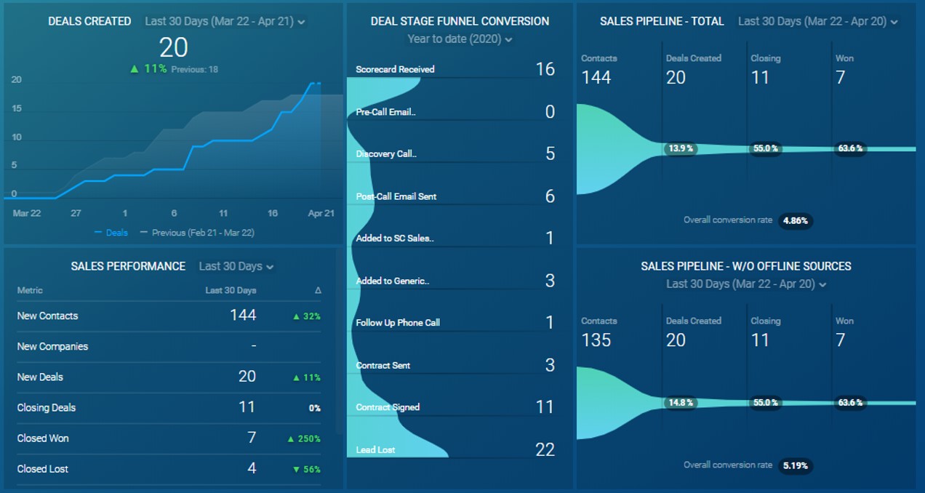The width and height of the screenshot is (925, 493).
Task: Open Deal Stage Funnel year-to-date dropdown
Action: [460, 39]
